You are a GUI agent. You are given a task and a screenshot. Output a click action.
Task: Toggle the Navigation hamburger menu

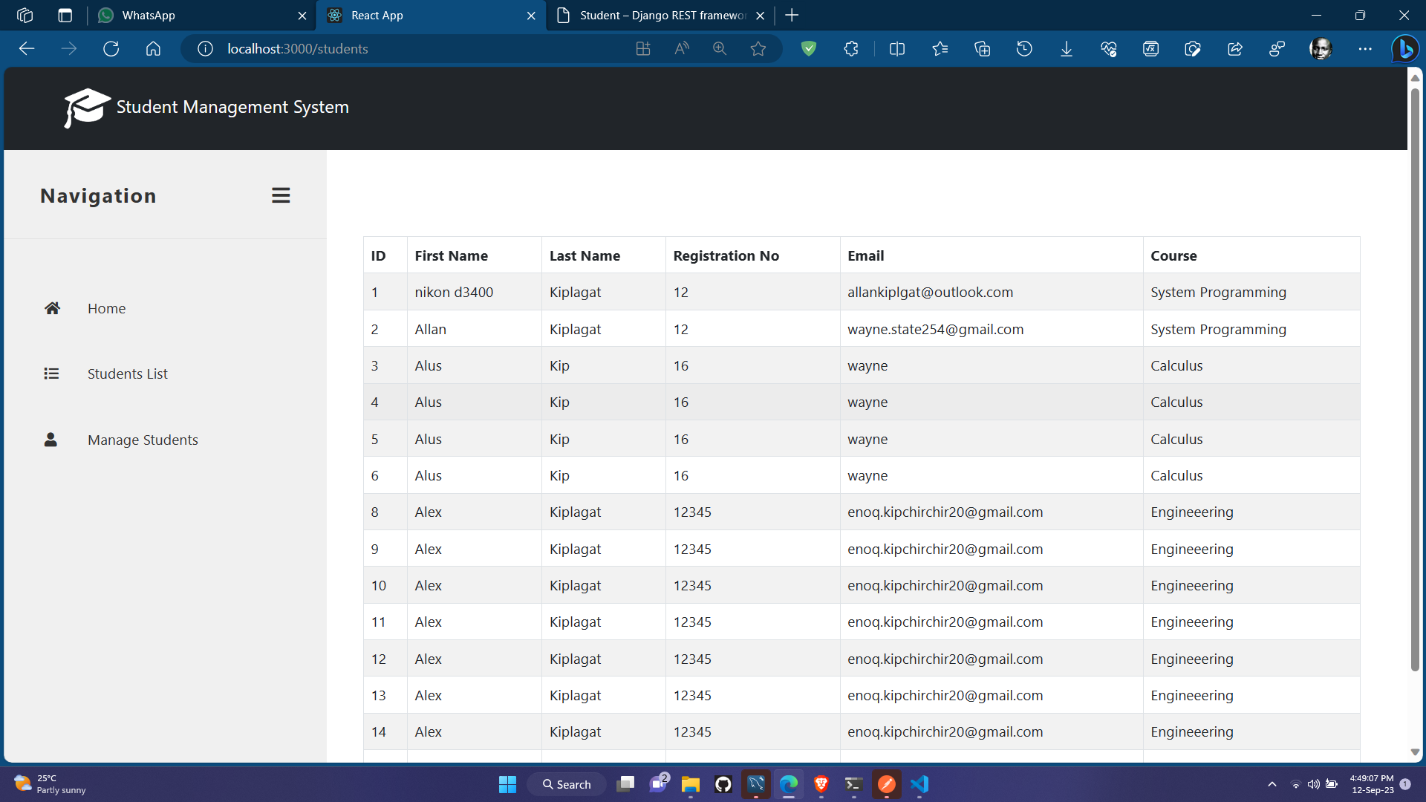point(280,195)
